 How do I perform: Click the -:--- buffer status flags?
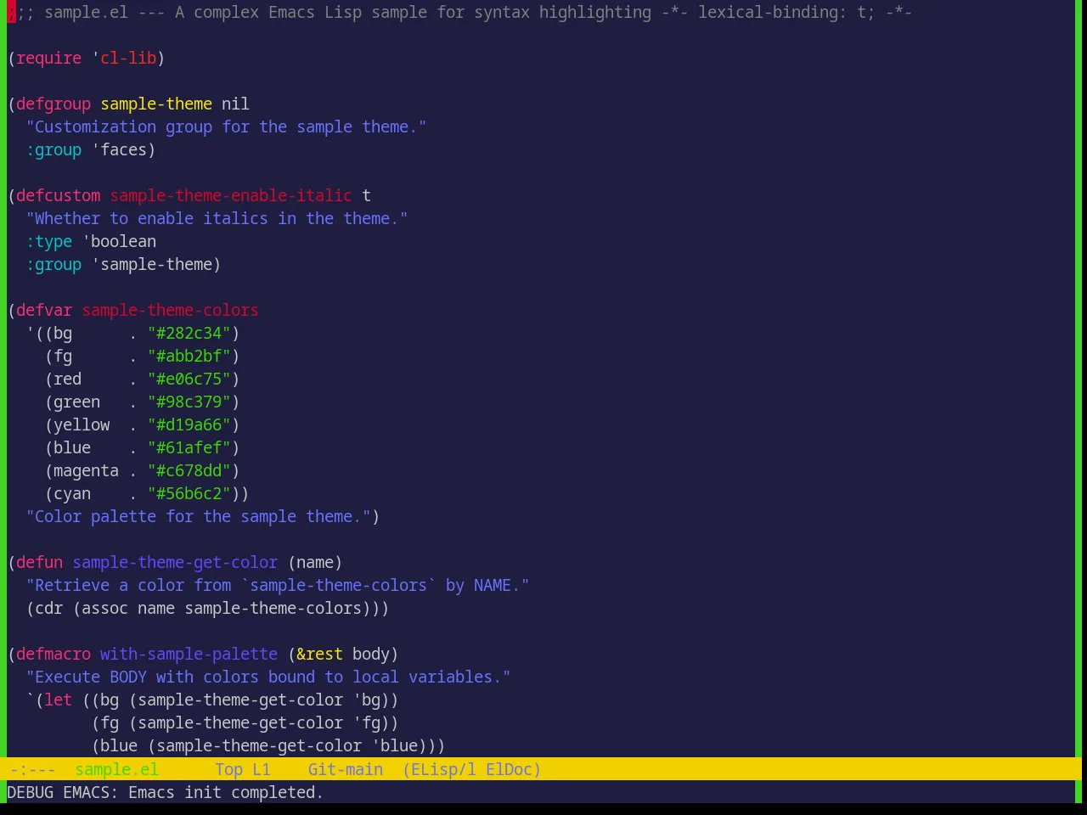coord(32,769)
